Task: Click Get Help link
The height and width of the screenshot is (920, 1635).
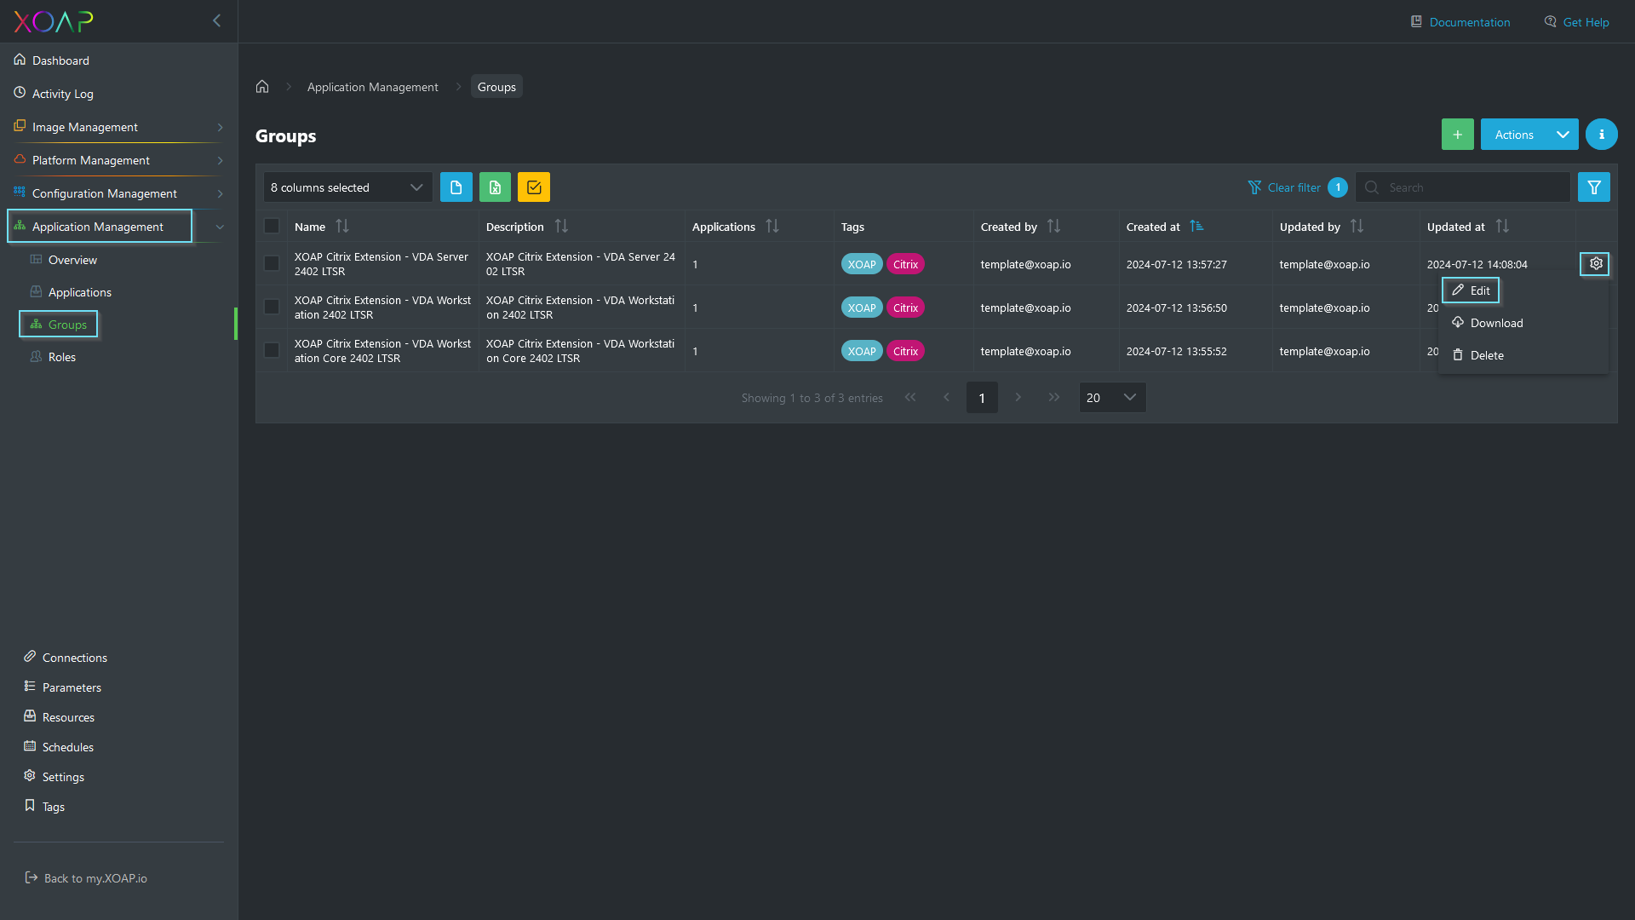Action: pos(1577,22)
